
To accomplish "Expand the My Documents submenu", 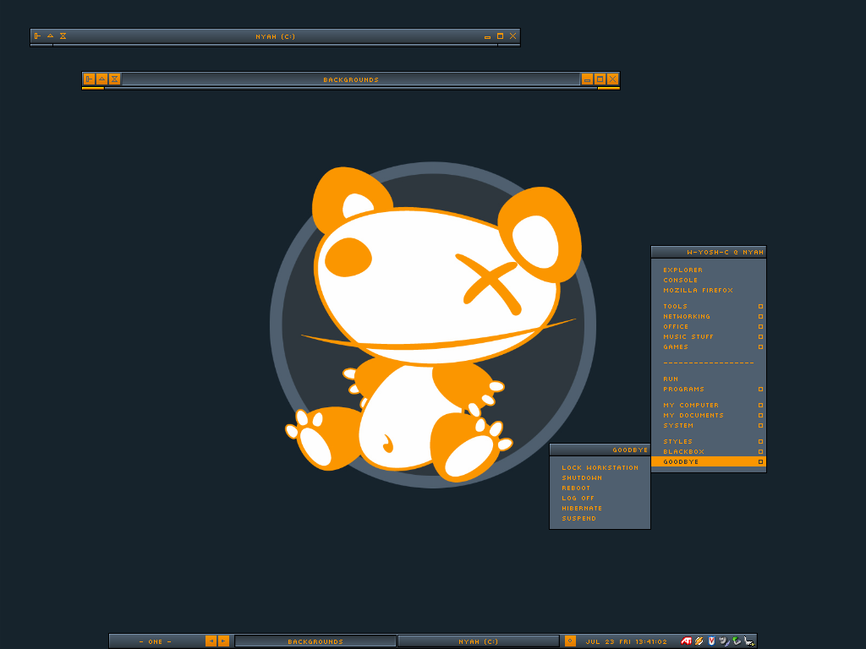I will click(709, 415).
